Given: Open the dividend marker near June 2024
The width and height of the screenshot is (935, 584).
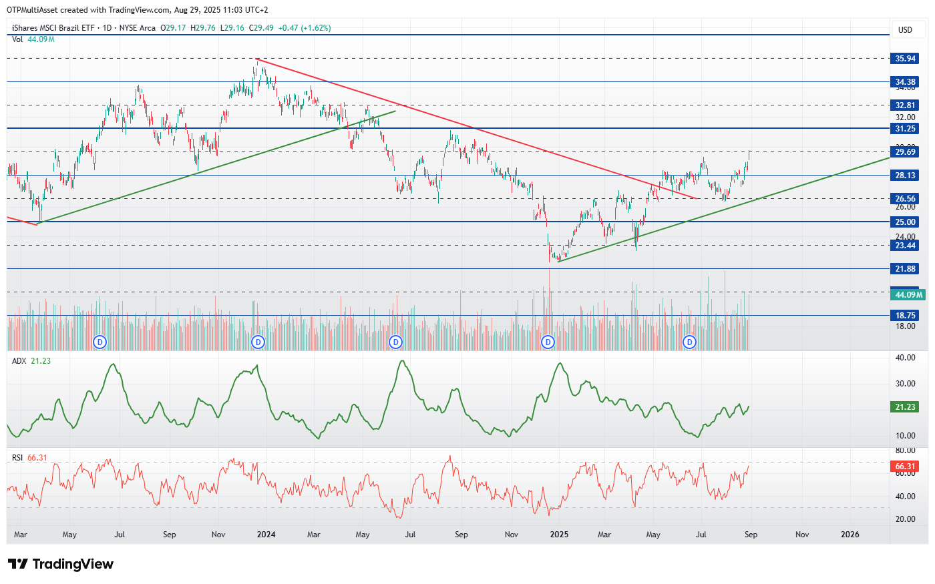Looking at the screenshot, I should click(395, 342).
